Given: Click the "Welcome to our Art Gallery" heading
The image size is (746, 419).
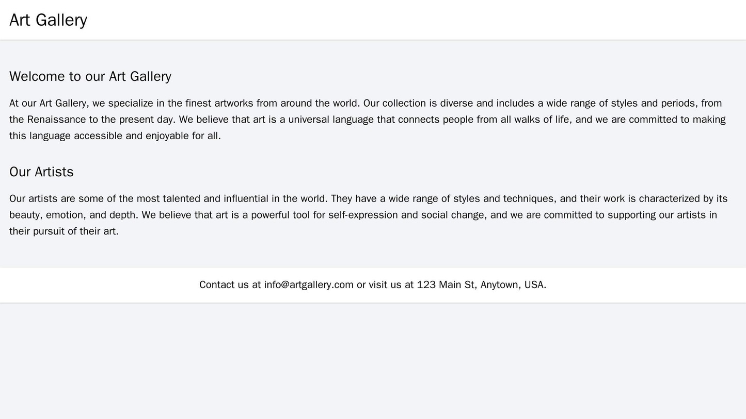Looking at the screenshot, I should pos(90,76).
